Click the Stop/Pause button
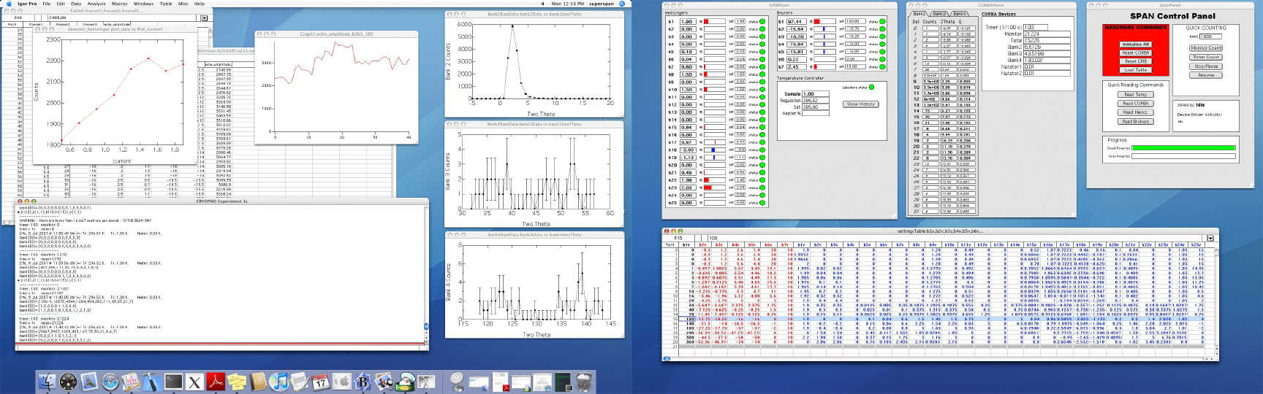This screenshot has width=1263, height=394. pyautogui.click(x=1206, y=66)
